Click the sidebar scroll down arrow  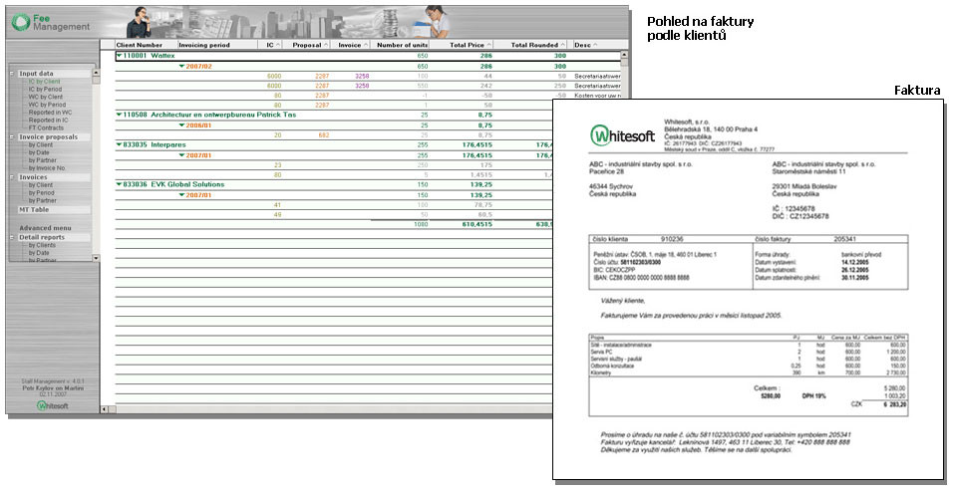96,258
